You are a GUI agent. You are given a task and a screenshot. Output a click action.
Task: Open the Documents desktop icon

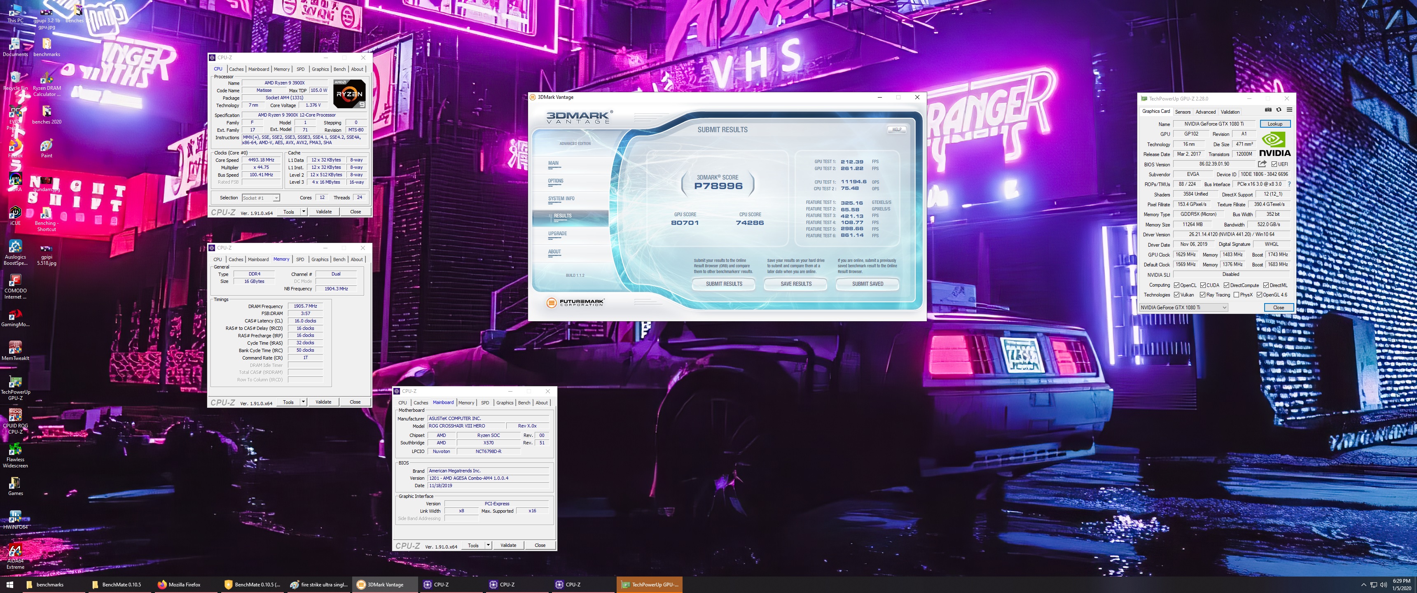pos(15,47)
